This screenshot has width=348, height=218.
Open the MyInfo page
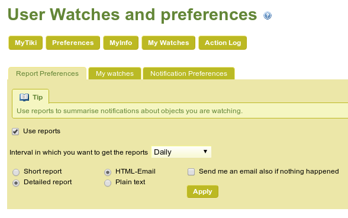pyautogui.click(x=121, y=43)
